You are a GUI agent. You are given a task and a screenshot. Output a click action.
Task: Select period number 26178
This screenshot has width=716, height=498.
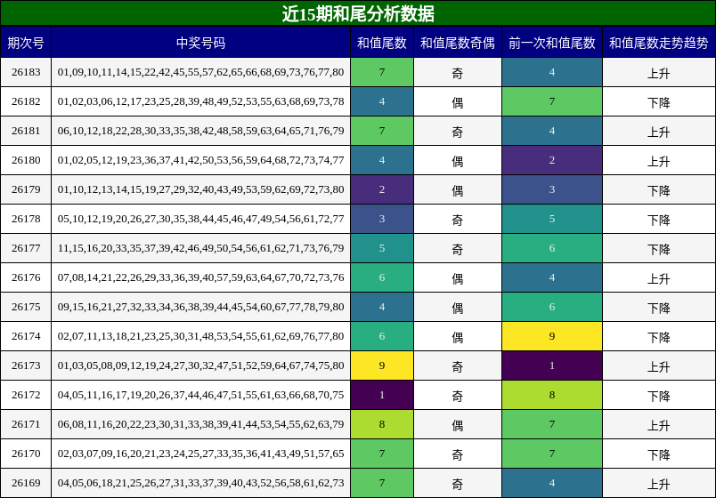coord(26,219)
